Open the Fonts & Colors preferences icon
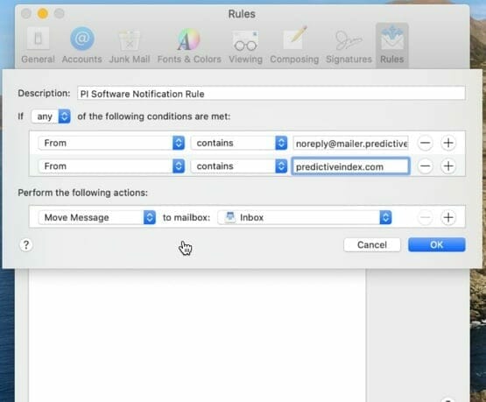This screenshot has height=402, width=486. click(189, 39)
